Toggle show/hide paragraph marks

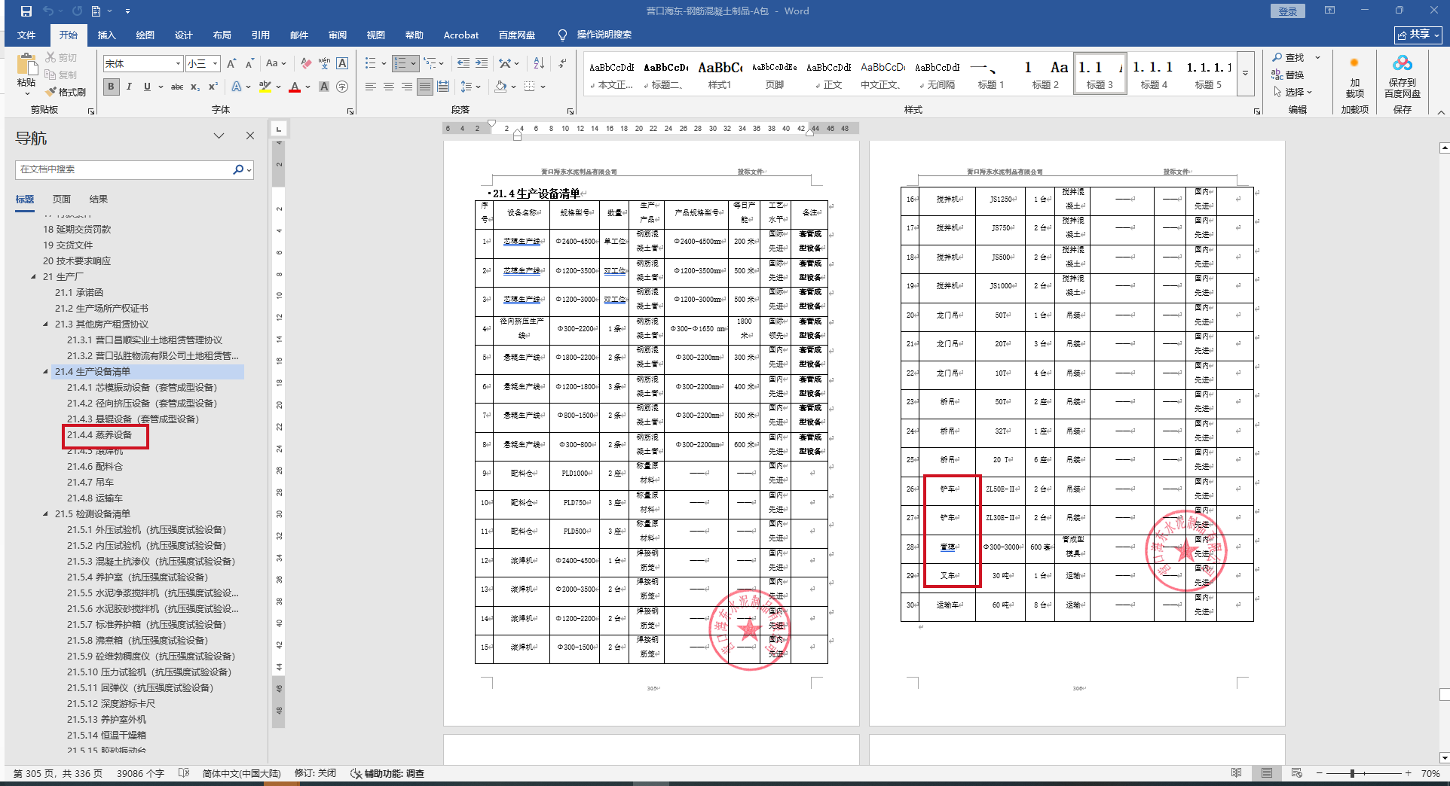562,63
